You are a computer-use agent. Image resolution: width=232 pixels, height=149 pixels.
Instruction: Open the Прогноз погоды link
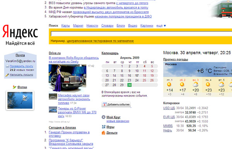pos(176,59)
